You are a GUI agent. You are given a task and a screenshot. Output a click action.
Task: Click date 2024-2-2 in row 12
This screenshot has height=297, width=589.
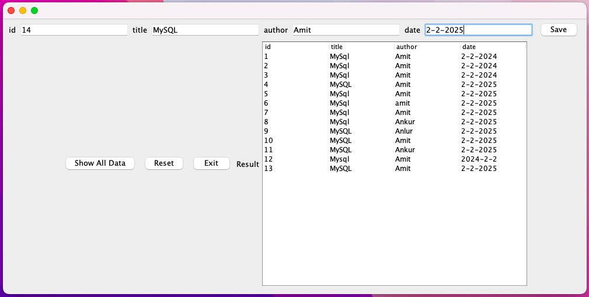tap(479, 159)
